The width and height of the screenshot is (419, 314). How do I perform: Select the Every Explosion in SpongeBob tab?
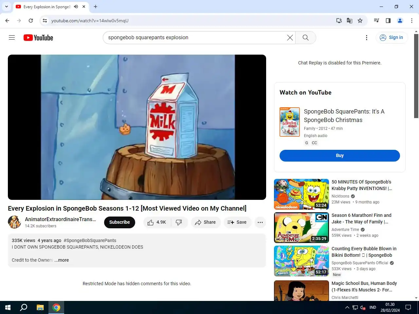pos(46,7)
